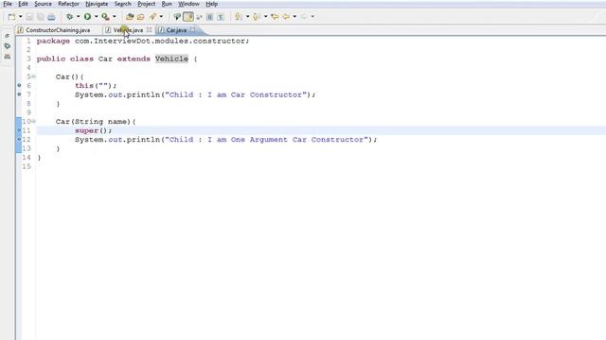
Task: Open the Debug configurations dropdown arrow
Action: coord(78,17)
